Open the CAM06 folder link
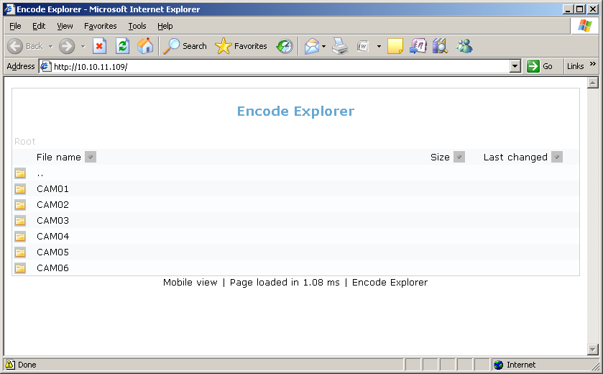This screenshot has width=603, height=374. pyautogui.click(x=52, y=268)
